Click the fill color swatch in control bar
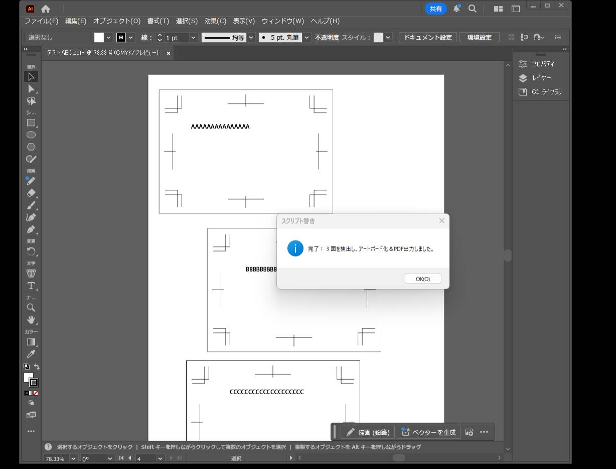Viewport: 616px width, 469px height. click(99, 38)
